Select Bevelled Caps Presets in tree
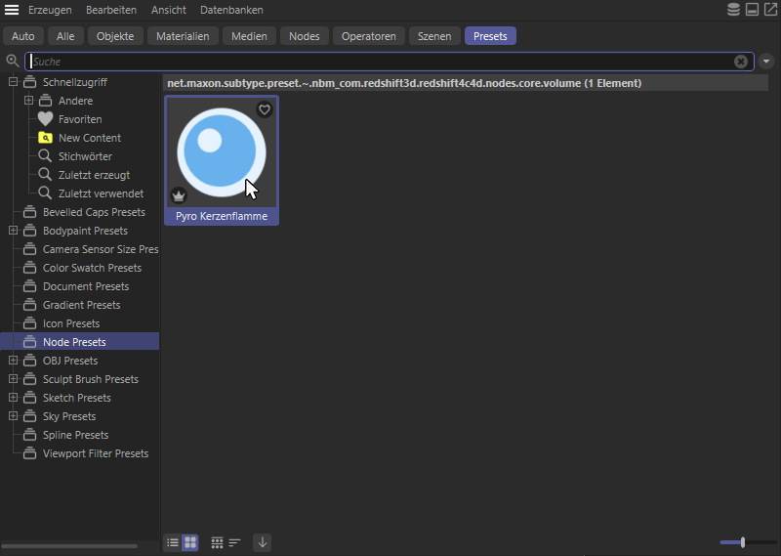The height and width of the screenshot is (556, 781). (x=94, y=212)
